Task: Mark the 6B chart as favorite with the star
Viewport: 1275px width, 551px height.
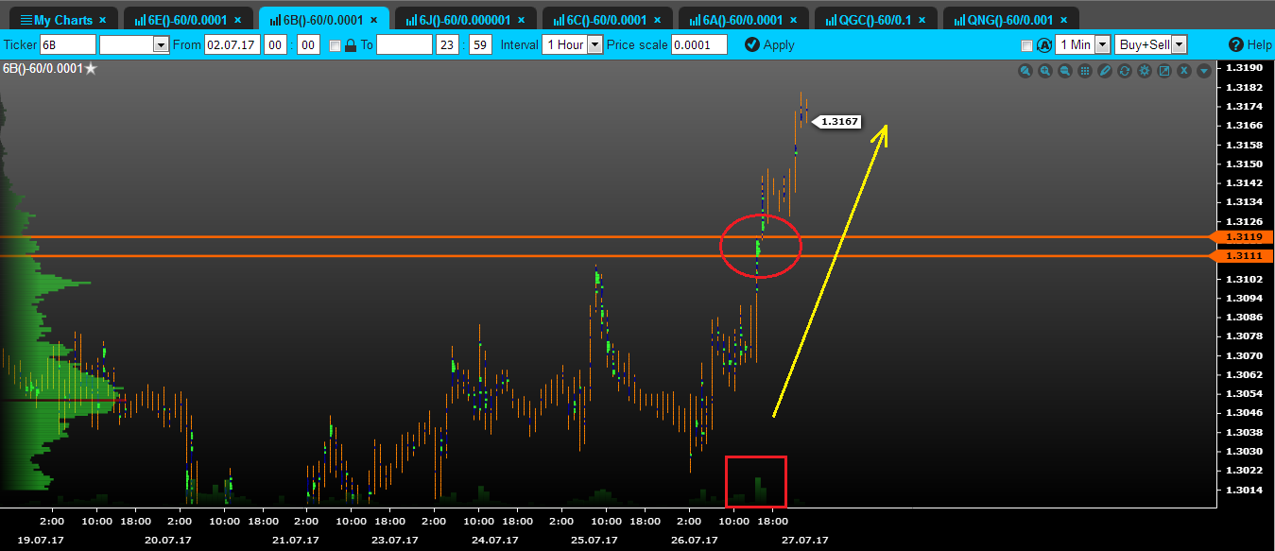Action: pyautogui.click(x=91, y=68)
